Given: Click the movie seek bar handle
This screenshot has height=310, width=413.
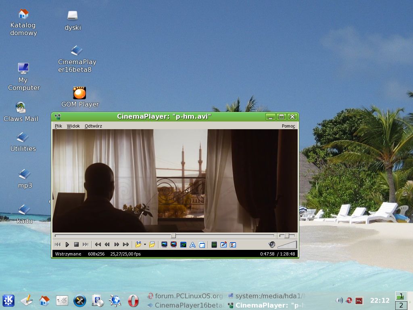Looking at the screenshot, I should click(173, 236).
